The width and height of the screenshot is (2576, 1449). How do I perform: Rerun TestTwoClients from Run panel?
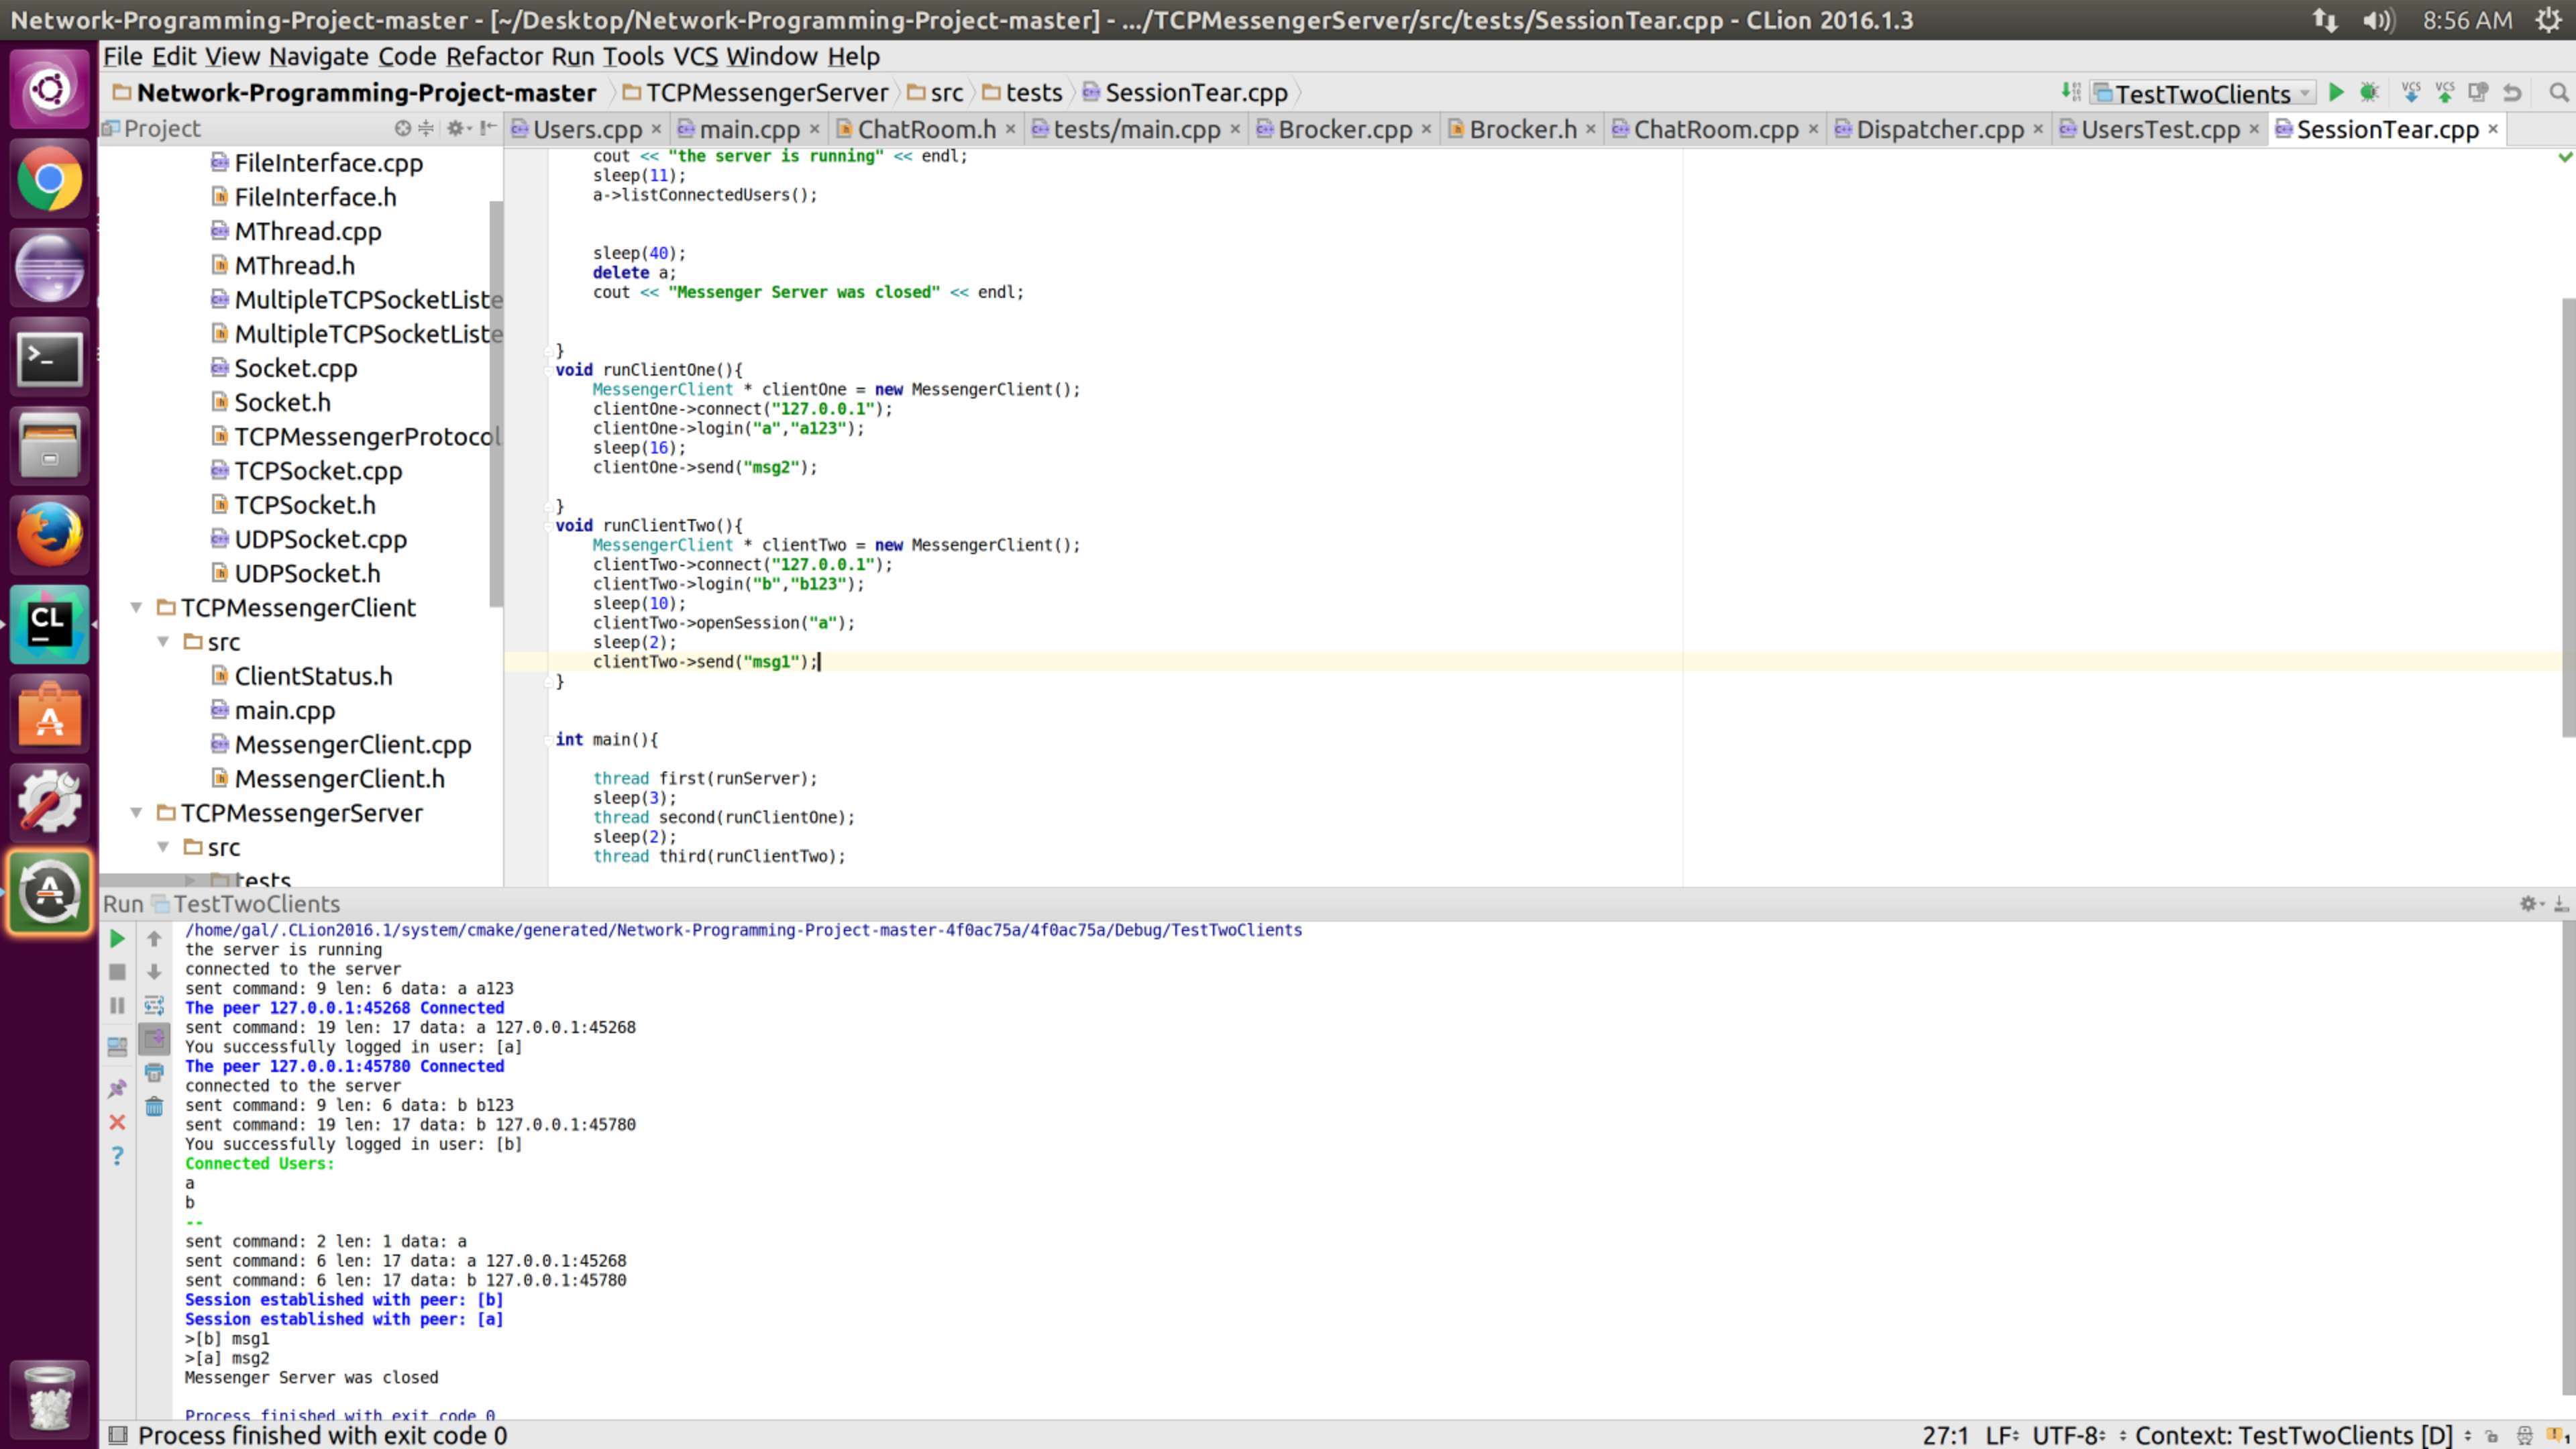pos(117,938)
